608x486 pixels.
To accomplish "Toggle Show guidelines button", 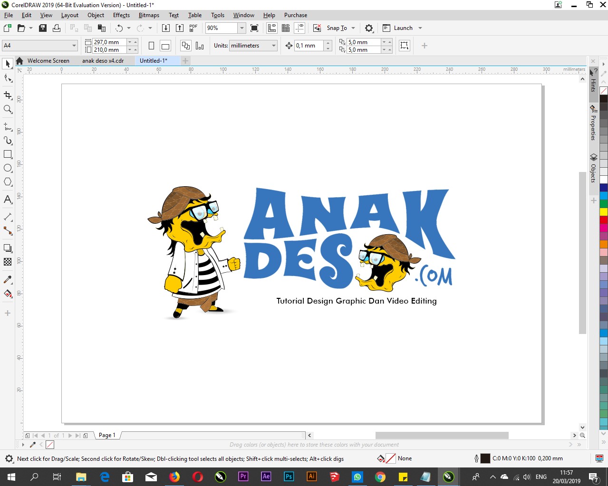I will point(299,28).
